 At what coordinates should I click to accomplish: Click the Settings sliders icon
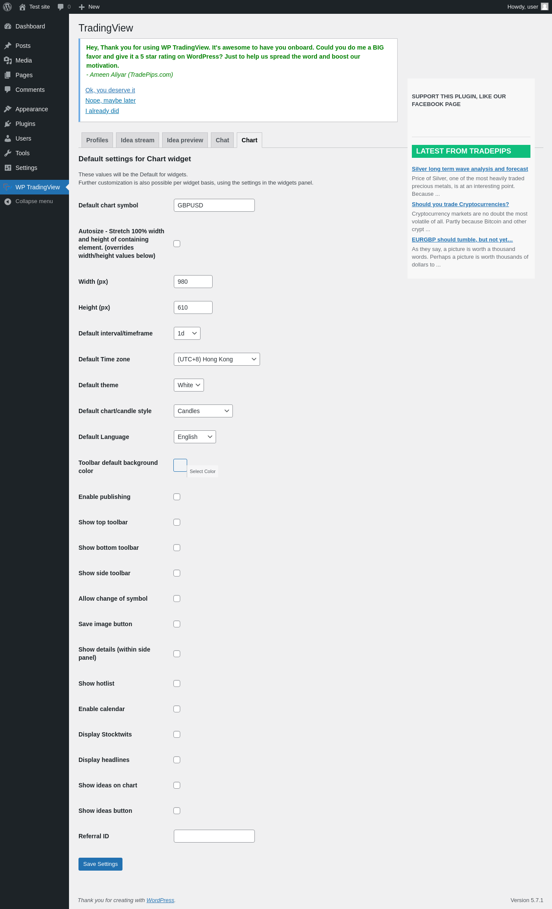click(x=8, y=168)
